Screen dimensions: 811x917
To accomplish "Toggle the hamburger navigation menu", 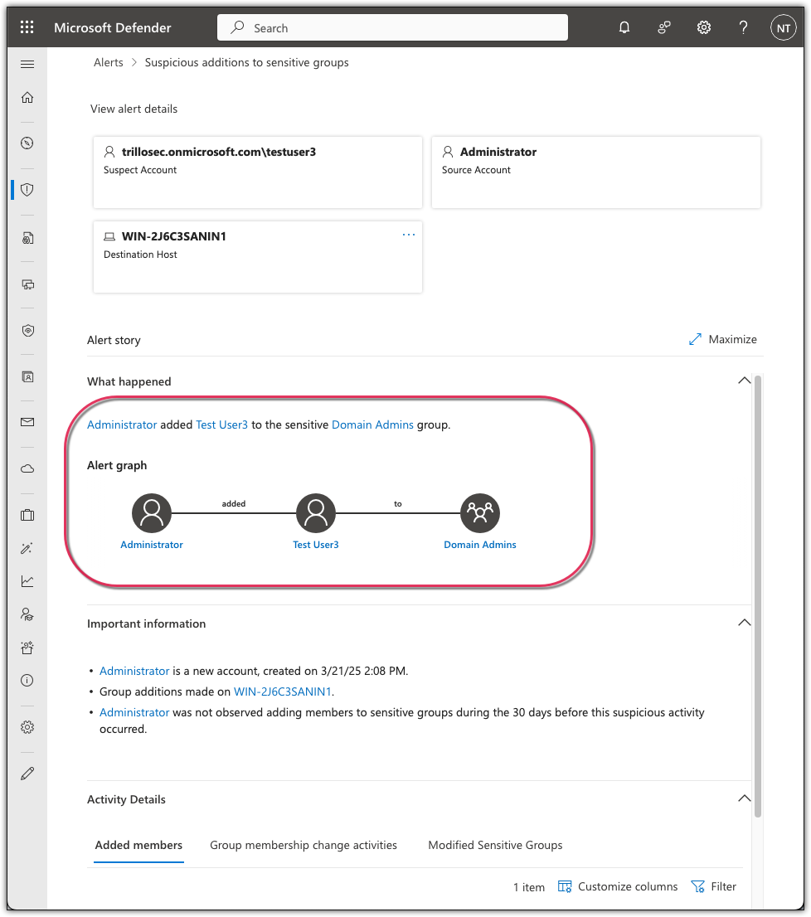I will [27, 65].
